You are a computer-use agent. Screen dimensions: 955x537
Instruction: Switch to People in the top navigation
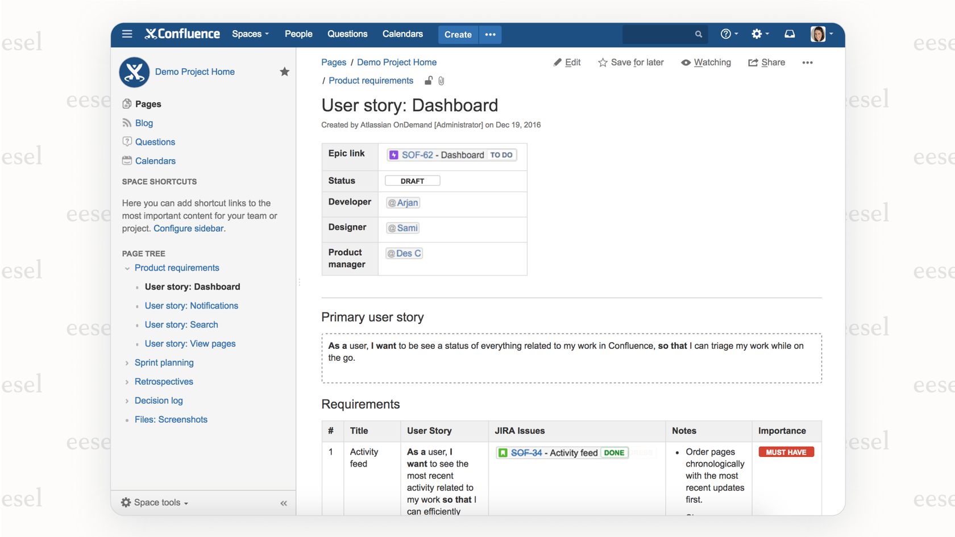[298, 34]
